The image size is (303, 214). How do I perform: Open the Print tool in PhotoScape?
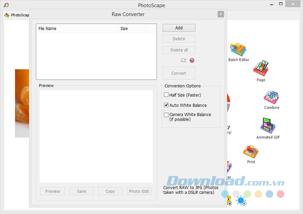251,154
